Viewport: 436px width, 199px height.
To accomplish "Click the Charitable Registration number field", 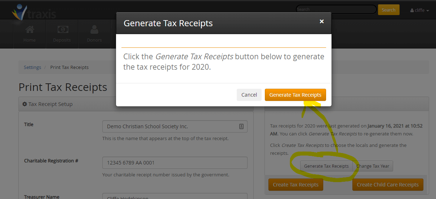I will 175,163.
